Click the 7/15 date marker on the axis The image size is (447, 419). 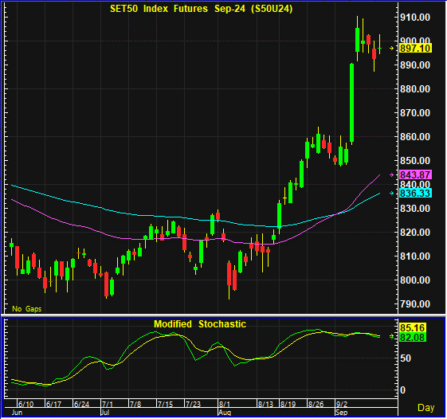(166, 404)
